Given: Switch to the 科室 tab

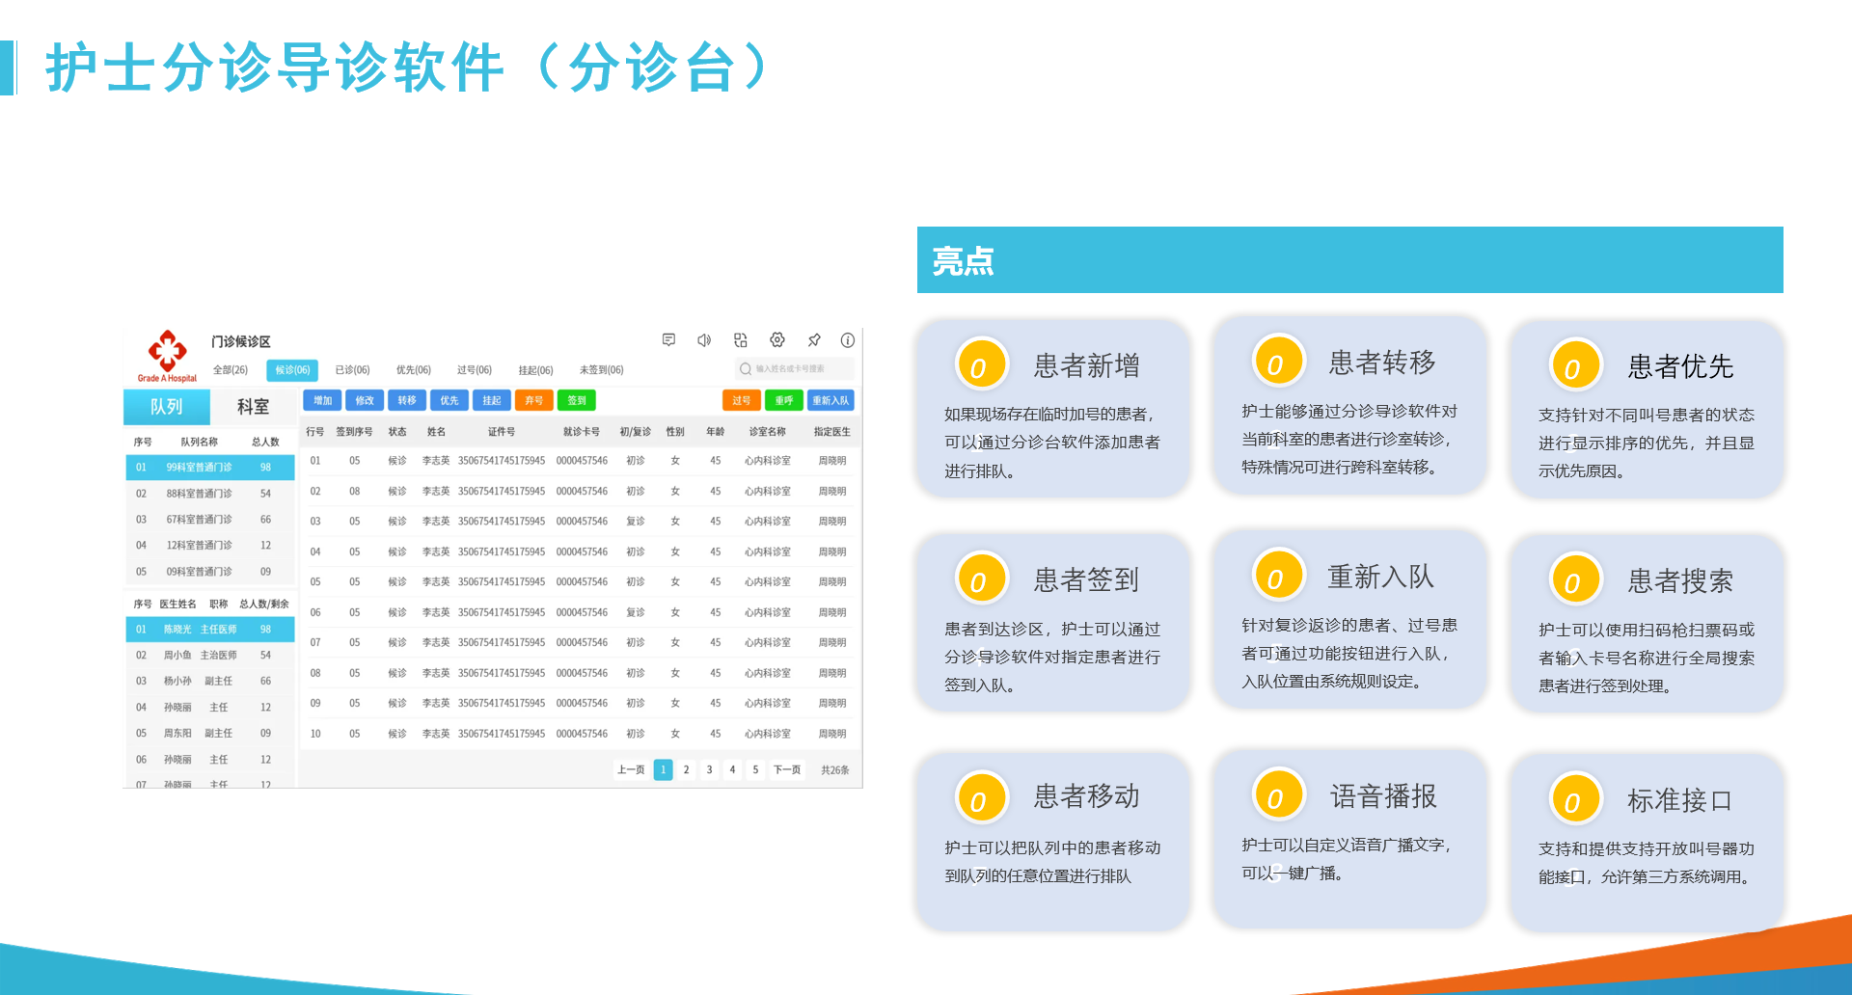Looking at the screenshot, I should (x=253, y=407).
